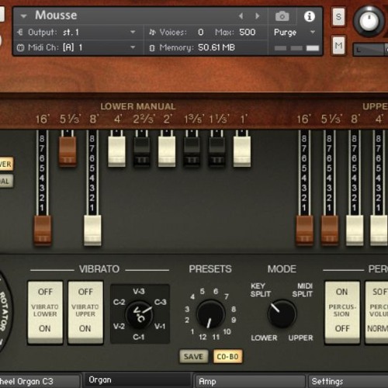Viewport: 388px width, 388px height.
Task: Click the instrument name Mousse
Action: 56,16
